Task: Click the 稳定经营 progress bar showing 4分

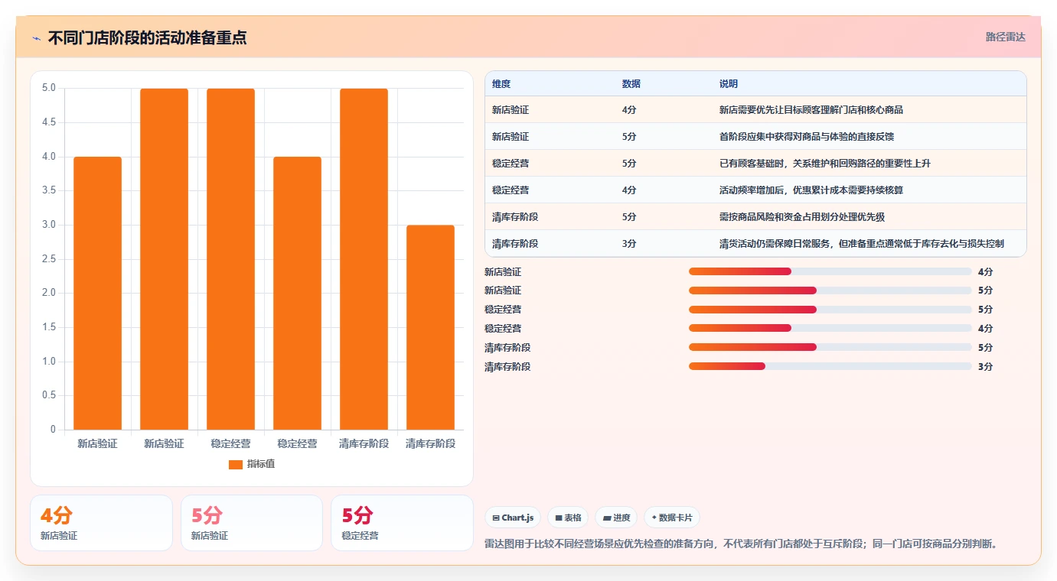Action: (830, 328)
